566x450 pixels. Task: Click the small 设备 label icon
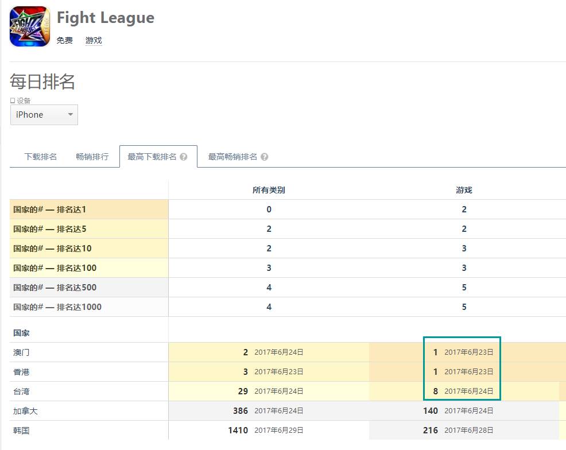click(x=13, y=100)
